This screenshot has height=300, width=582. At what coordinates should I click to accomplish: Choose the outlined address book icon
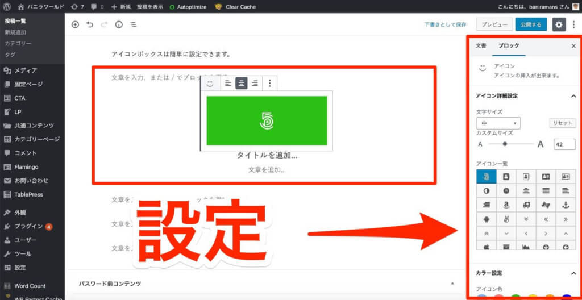(526, 177)
